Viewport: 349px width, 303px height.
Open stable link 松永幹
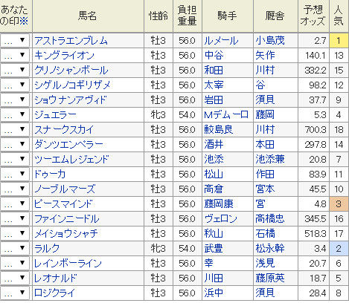coord(270,249)
